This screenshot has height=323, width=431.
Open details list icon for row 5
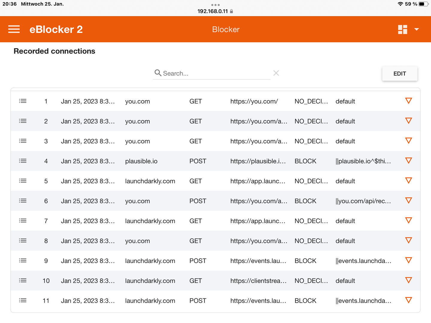[x=23, y=181]
